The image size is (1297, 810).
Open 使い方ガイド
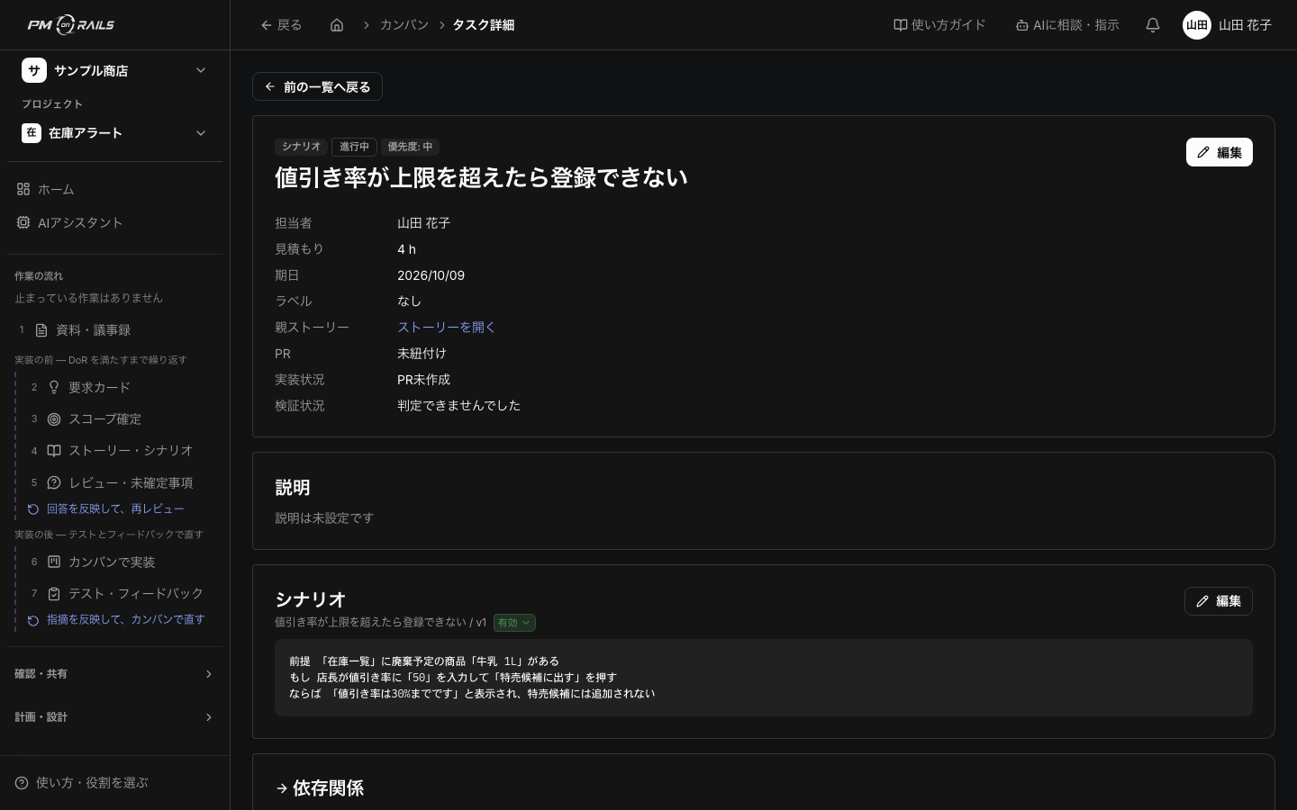pyautogui.click(x=939, y=25)
